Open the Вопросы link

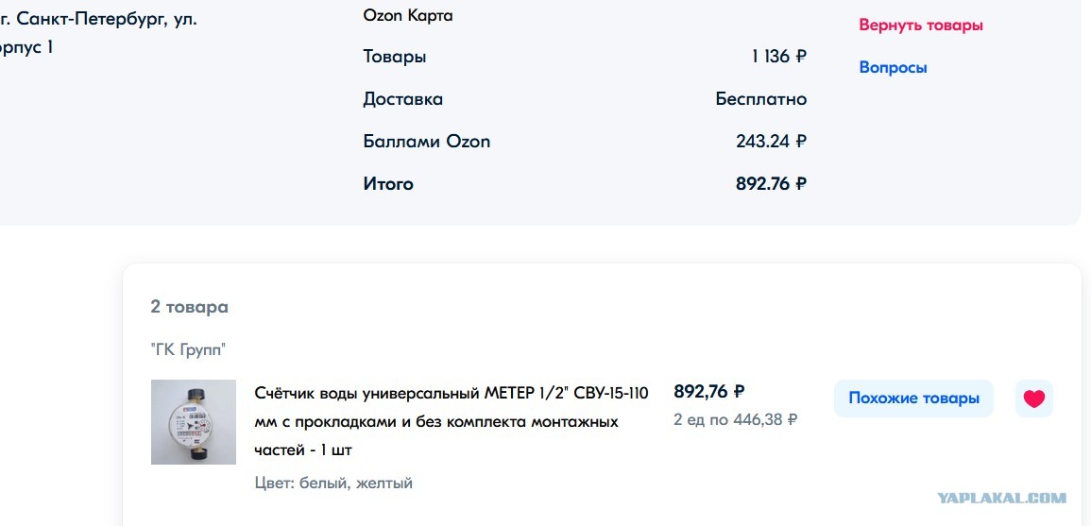point(893,67)
